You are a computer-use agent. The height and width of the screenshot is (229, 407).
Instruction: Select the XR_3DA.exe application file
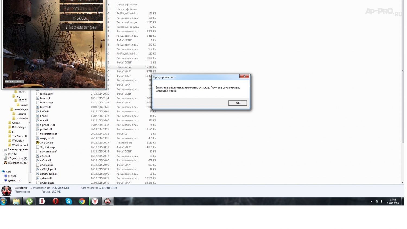47,143
